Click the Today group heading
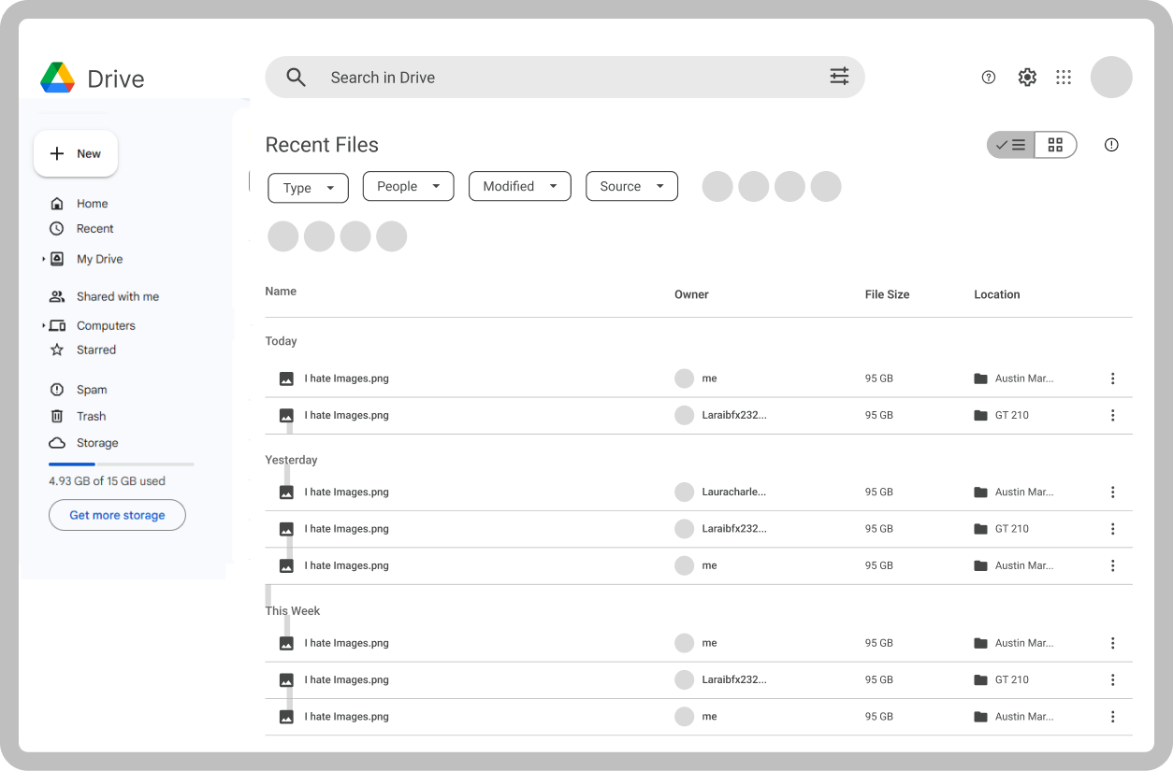Viewport: 1173px width, 771px height. 281,341
